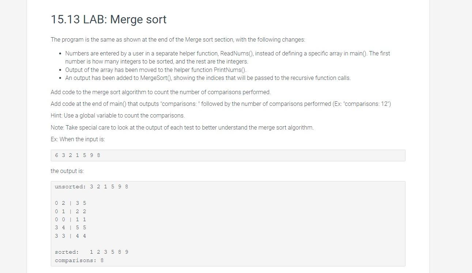Click the 'sorted: 1 2 3 5 8 9' line
The image size is (472, 273).
(x=91, y=252)
